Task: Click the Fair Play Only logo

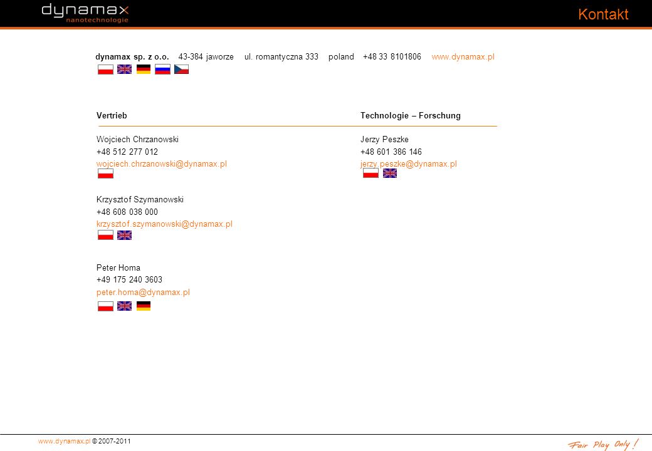Action: [x=603, y=445]
